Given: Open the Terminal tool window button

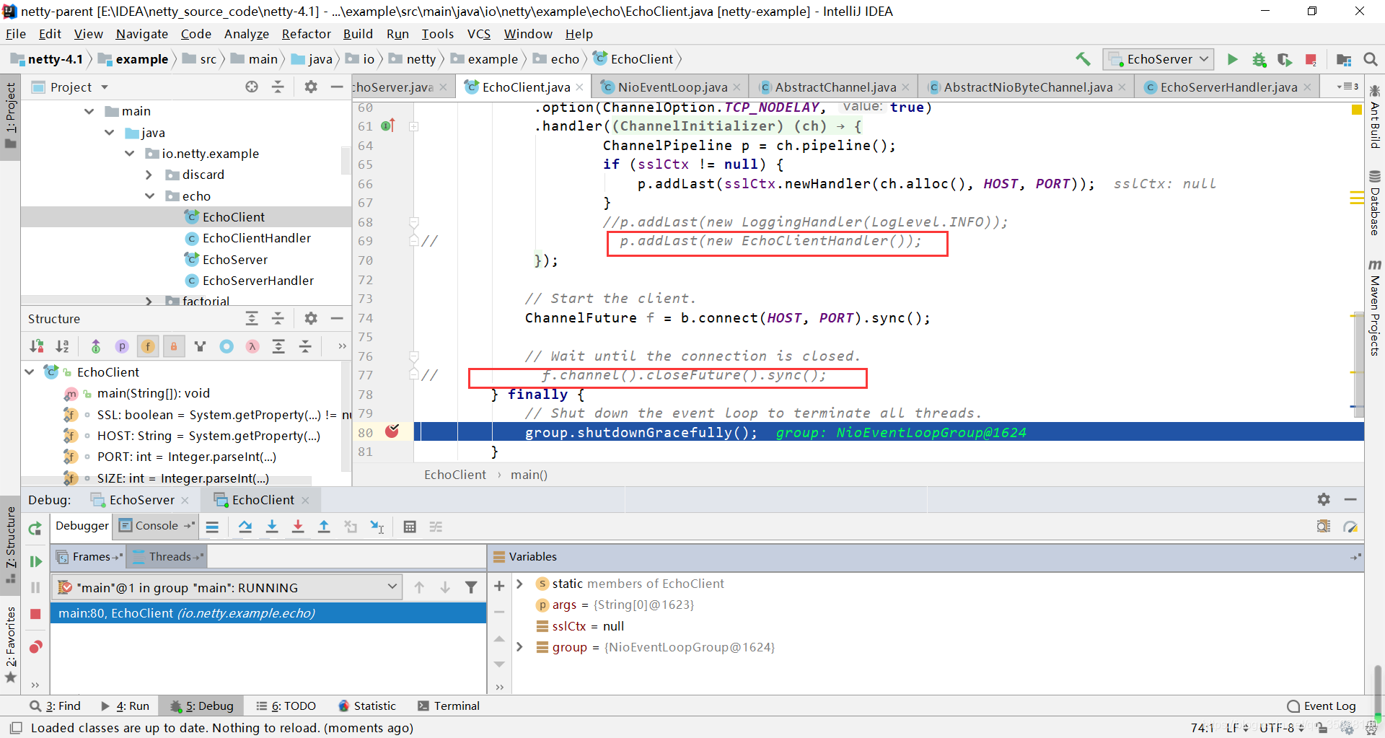Looking at the screenshot, I should (x=449, y=706).
